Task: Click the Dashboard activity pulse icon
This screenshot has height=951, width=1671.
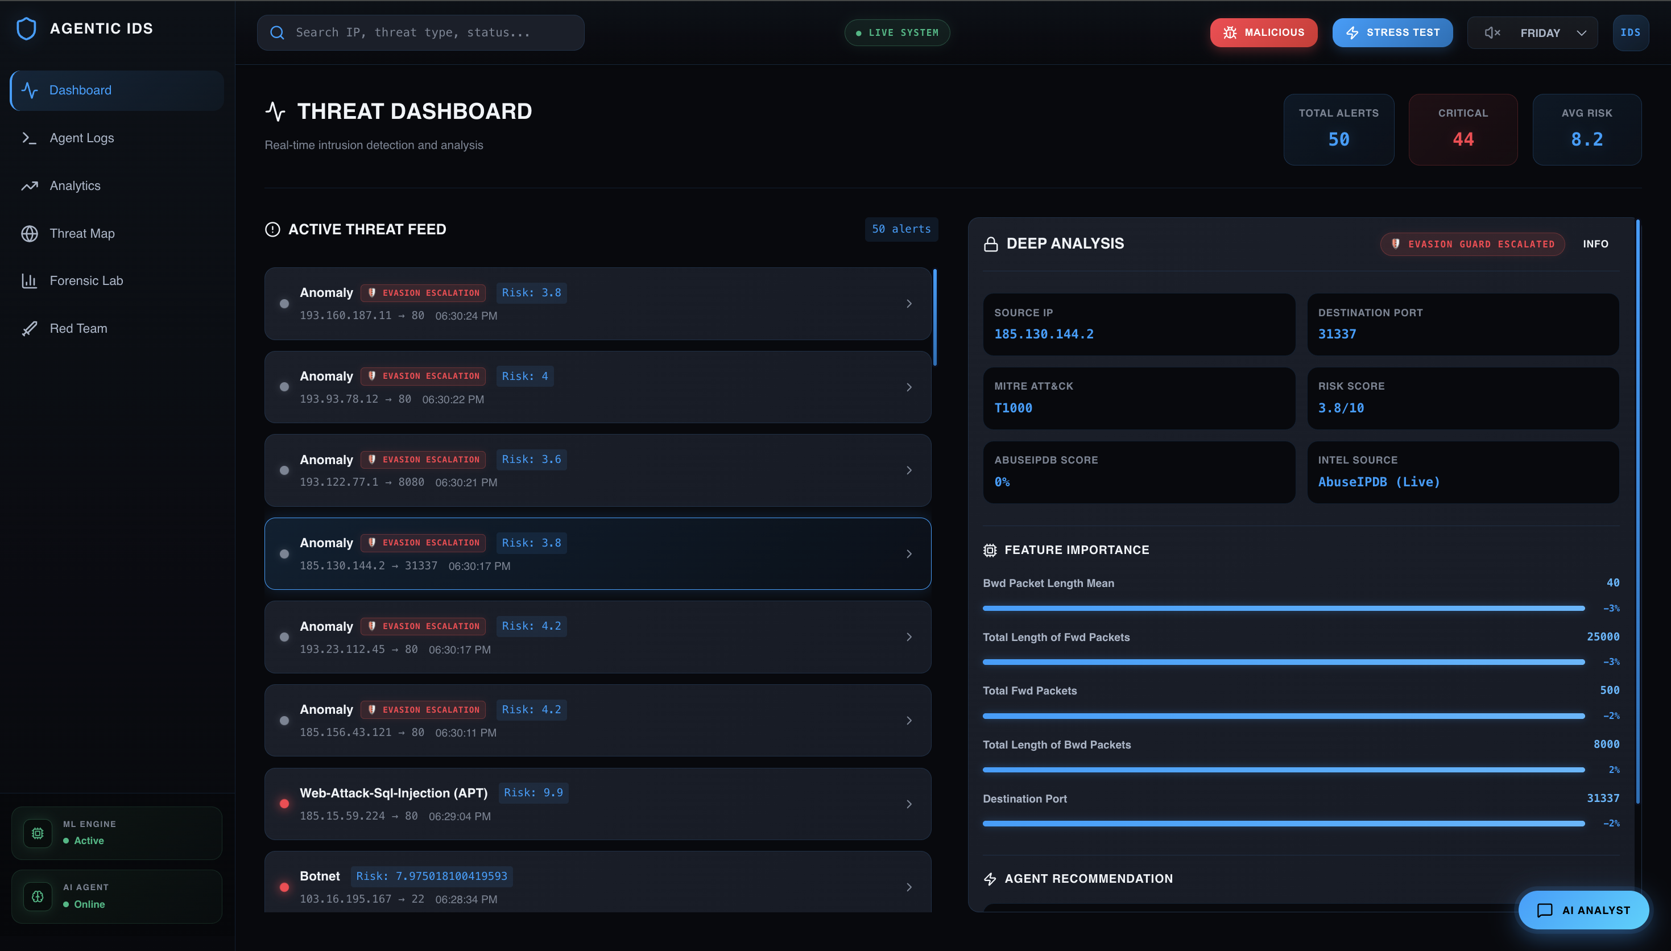Action: click(x=30, y=90)
